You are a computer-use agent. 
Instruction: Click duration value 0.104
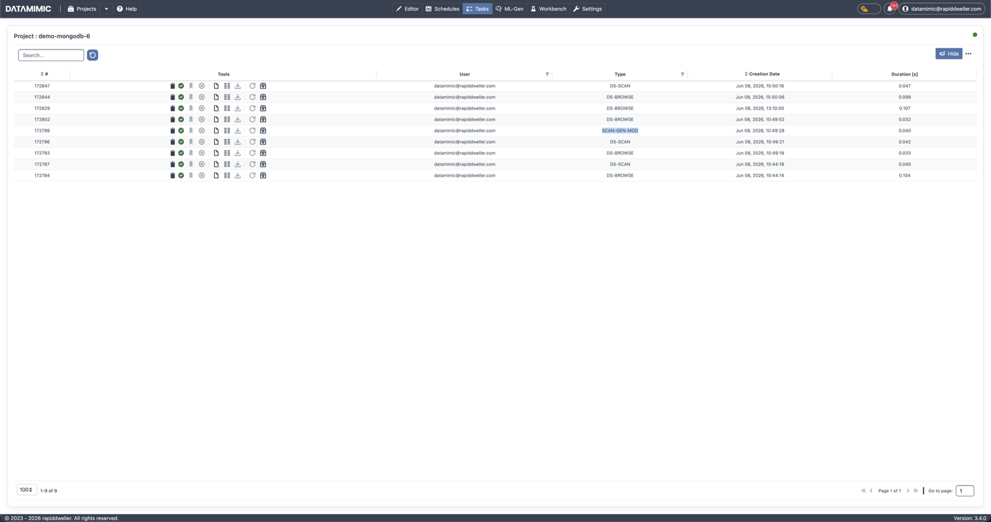(x=905, y=175)
